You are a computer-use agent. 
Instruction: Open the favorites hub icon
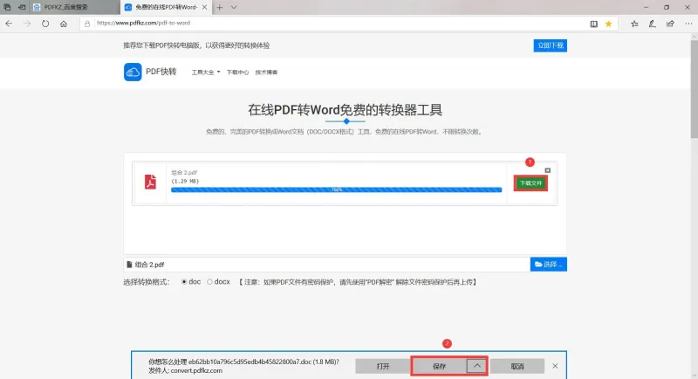634,24
